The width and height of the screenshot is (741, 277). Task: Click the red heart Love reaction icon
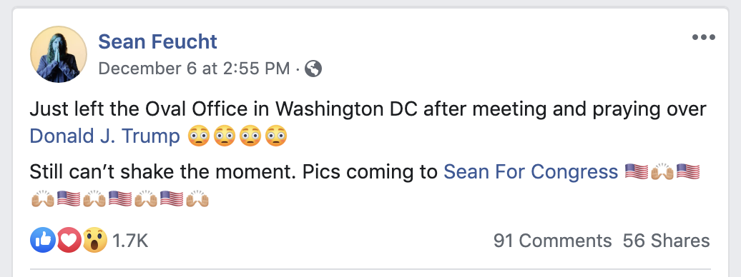click(69, 241)
